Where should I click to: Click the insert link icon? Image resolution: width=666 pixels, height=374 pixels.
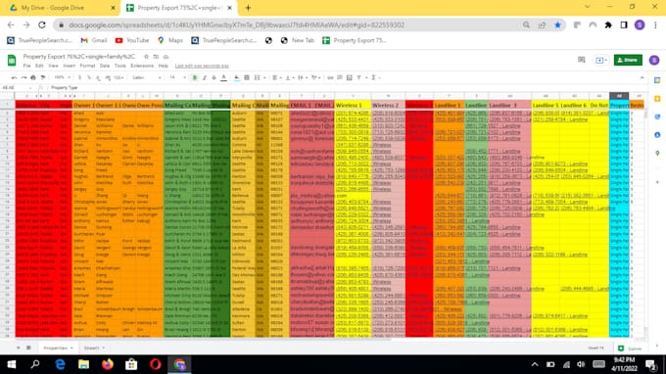(x=330, y=77)
